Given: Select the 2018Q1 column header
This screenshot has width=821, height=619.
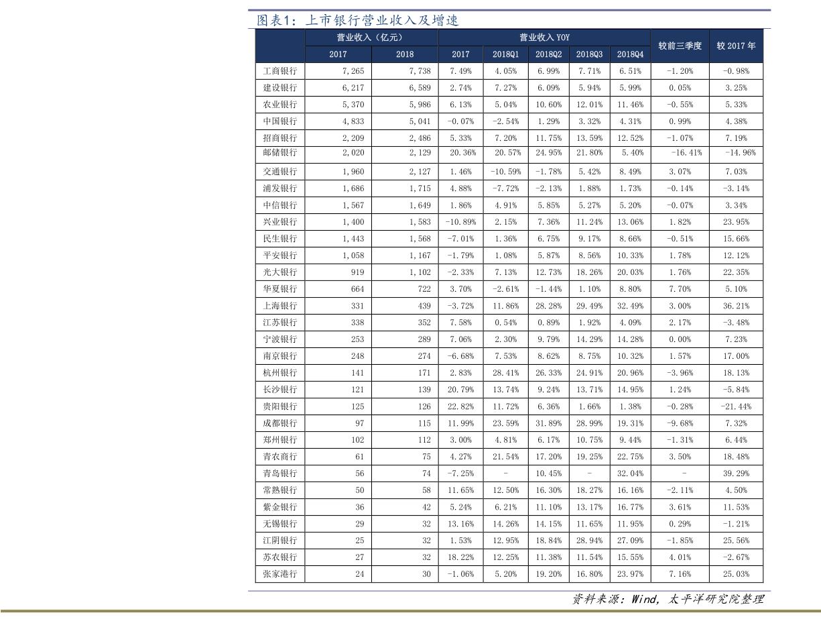Looking at the screenshot, I should tap(506, 54).
